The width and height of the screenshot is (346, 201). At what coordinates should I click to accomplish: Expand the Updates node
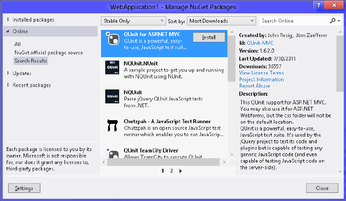[x=8, y=73]
